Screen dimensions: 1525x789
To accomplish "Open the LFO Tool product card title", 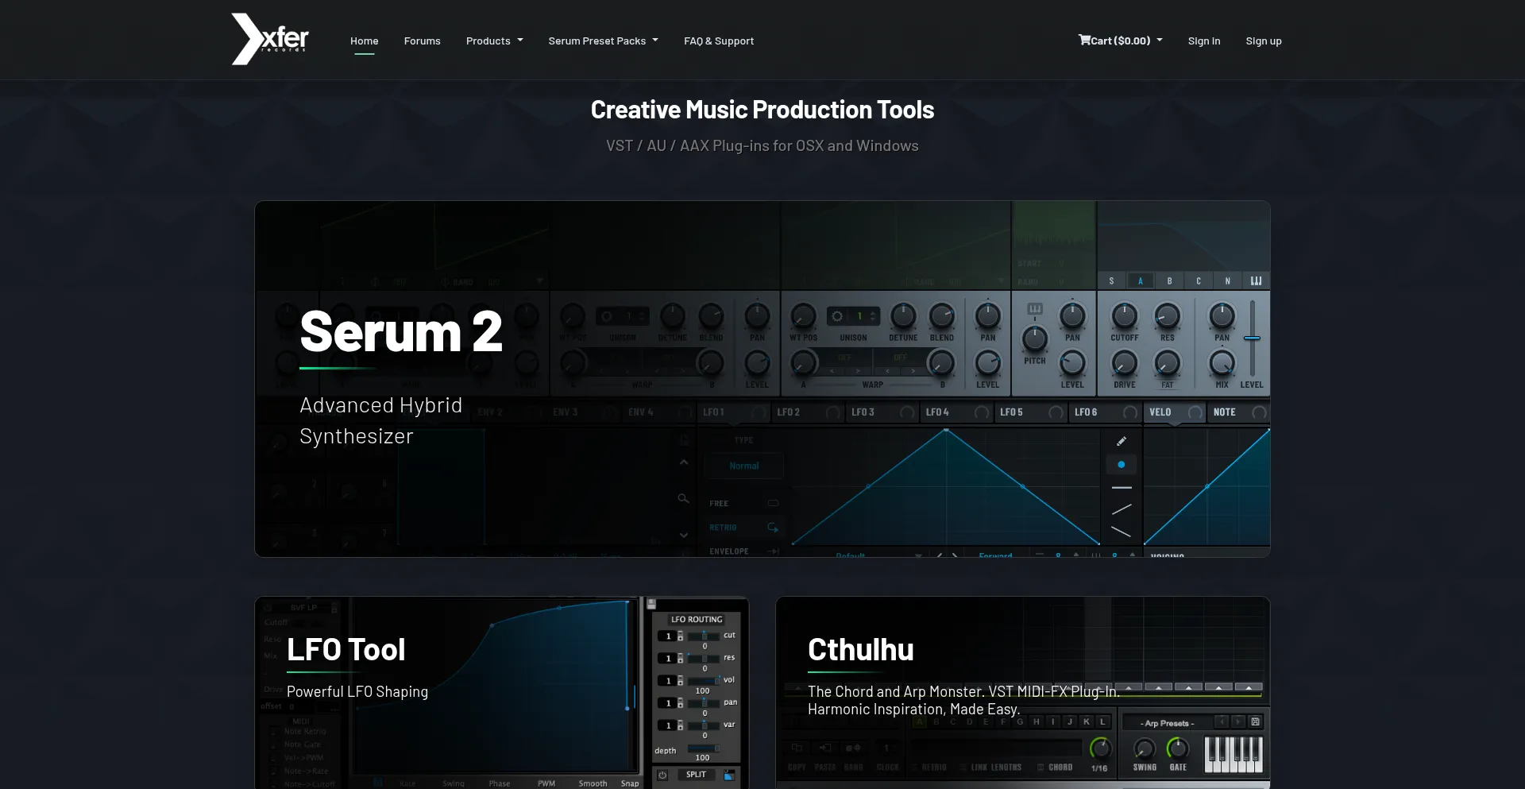I will coord(346,650).
